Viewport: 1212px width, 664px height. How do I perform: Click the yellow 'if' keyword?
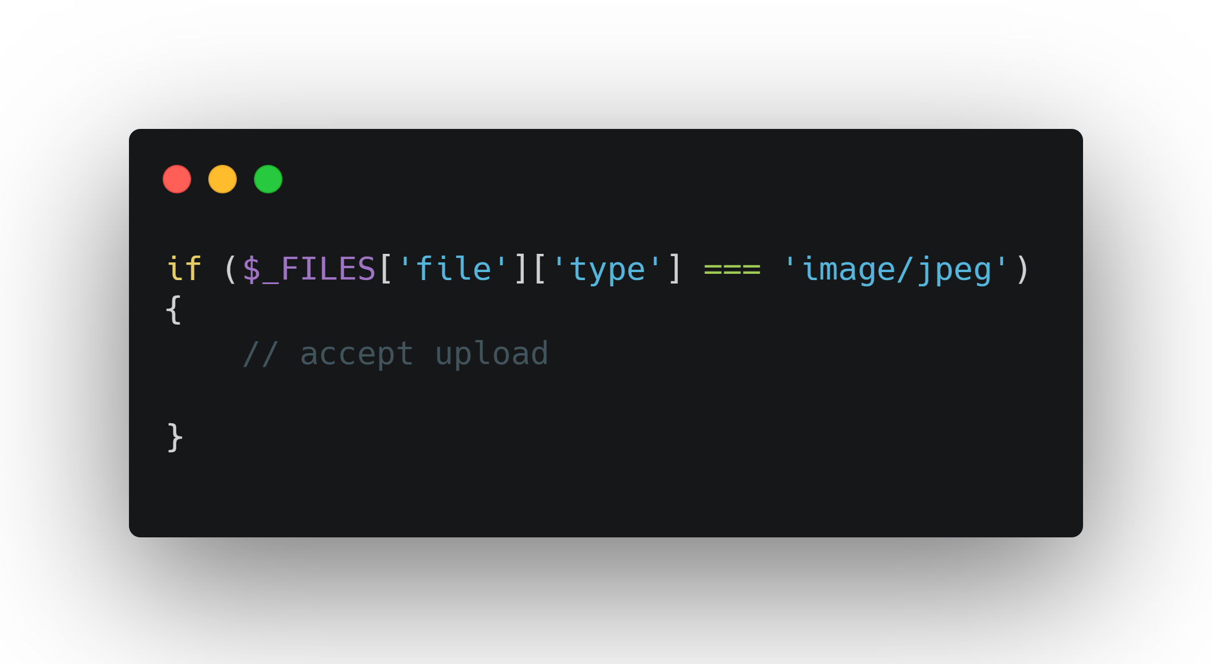coord(184,268)
